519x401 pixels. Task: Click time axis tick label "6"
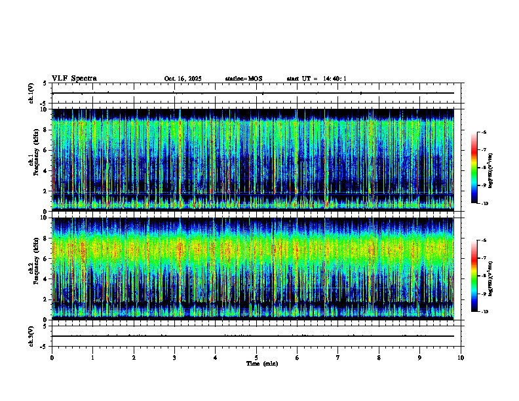(x=297, y=358)
